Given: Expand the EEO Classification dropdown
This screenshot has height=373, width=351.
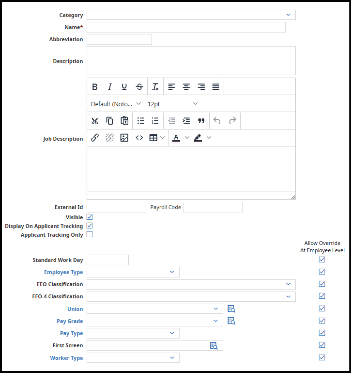Looking at the screenshot, I should click(x=191, y=284).
